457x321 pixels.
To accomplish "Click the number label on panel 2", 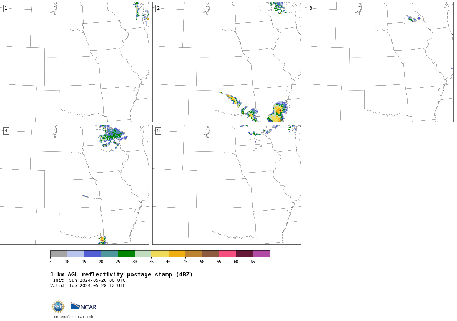I will pos(158,8).
